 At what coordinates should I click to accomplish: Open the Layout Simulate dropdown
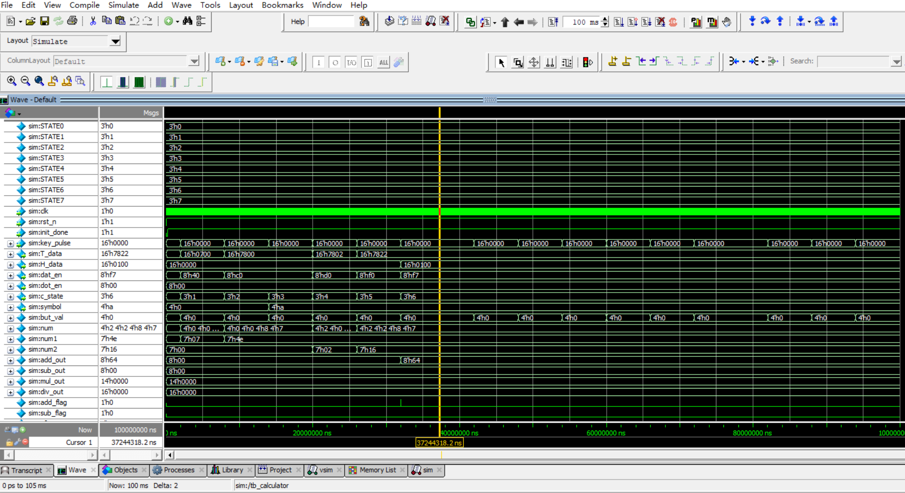pos(115,41)
